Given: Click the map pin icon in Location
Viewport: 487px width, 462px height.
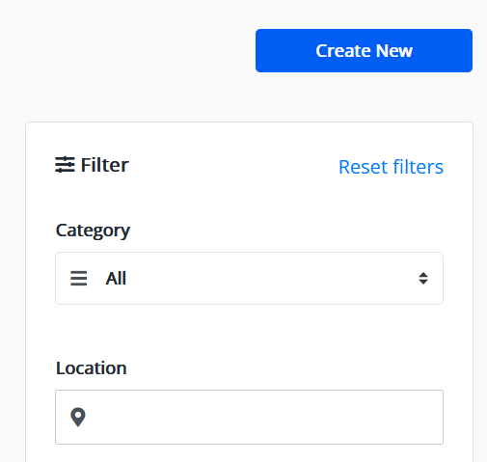Looking at the screenshot, I should 78,417.
